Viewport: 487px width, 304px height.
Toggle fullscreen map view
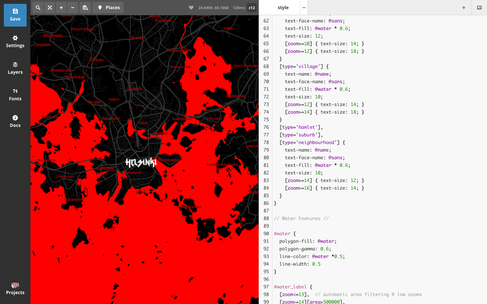coord(49,8)
